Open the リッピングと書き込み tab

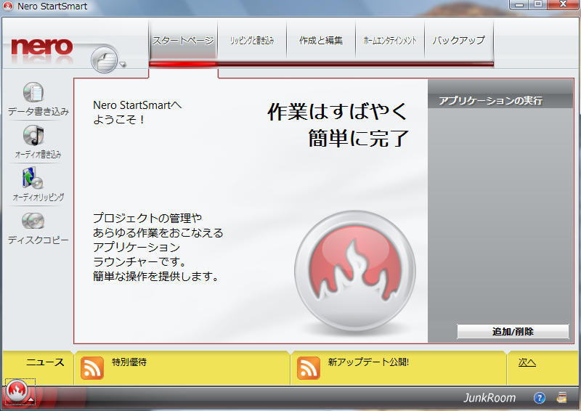252,40
